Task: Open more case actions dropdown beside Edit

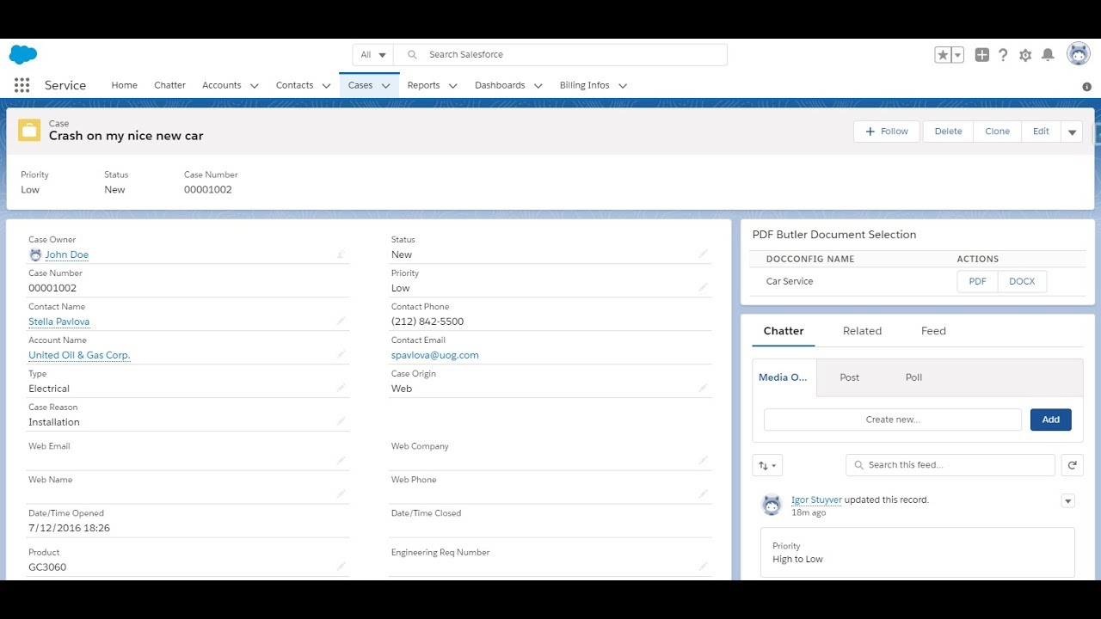Action: point(1072,132)
